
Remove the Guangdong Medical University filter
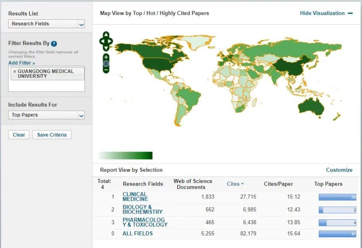[x=15, y=71]
